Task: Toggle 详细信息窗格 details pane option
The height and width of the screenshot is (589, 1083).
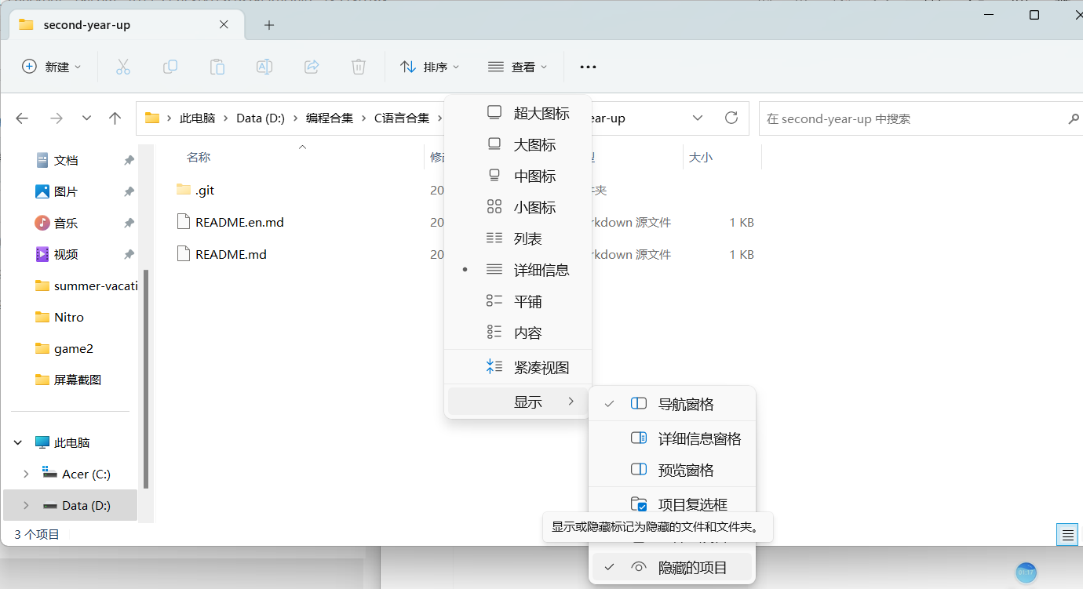Action: 672,438
